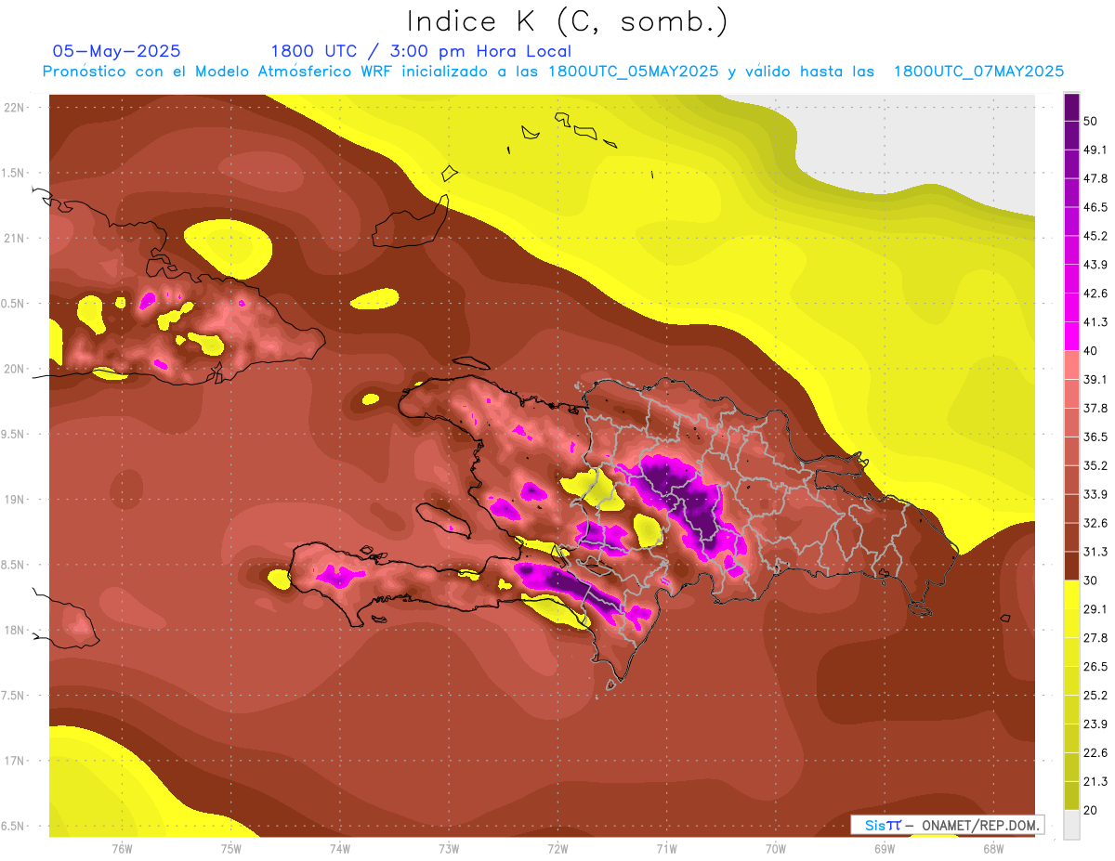Click the color bar value '39.1'
1115x861 pixels.
pos(1095,380)
